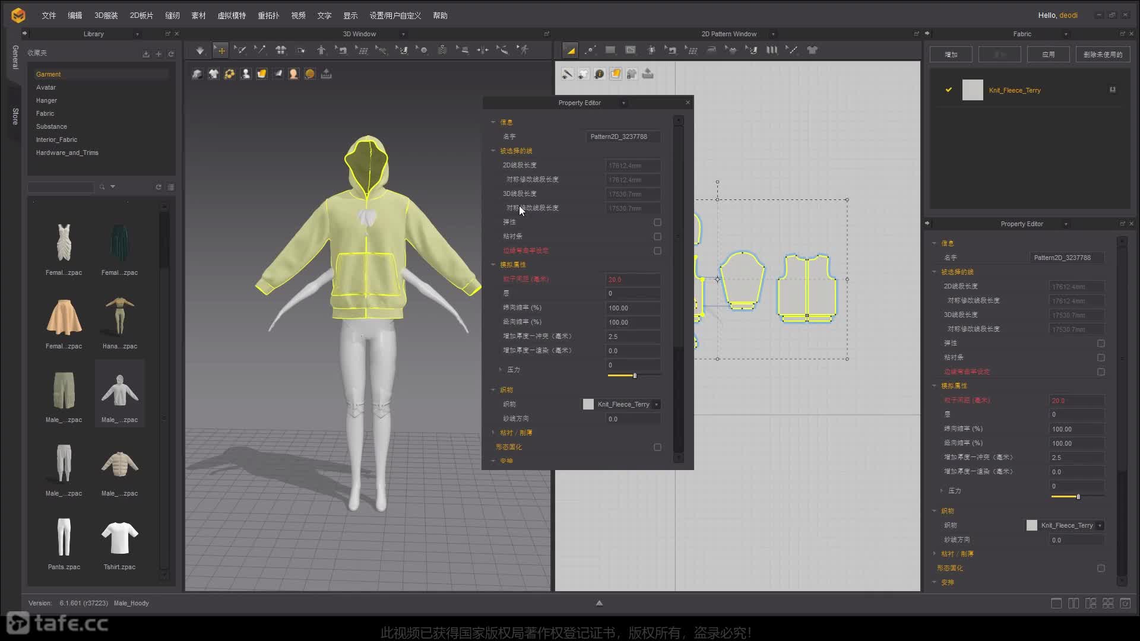Open the 3D服装 menu
The image size is (1140, 641).
pyautogui.click(x=106, y=15)
